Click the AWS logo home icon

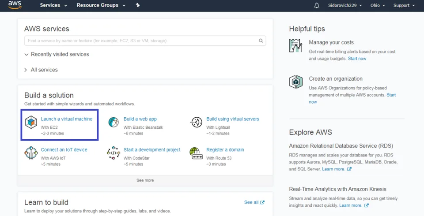(x=15, y=5)
